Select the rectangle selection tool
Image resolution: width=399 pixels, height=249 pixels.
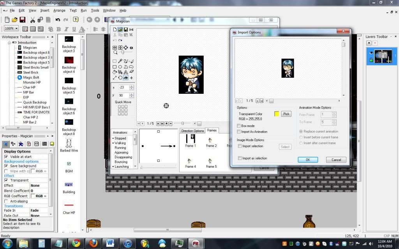click(115, 61)
